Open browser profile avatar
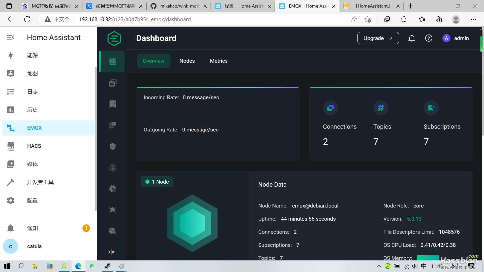484x272 pixels. [456, 19]
